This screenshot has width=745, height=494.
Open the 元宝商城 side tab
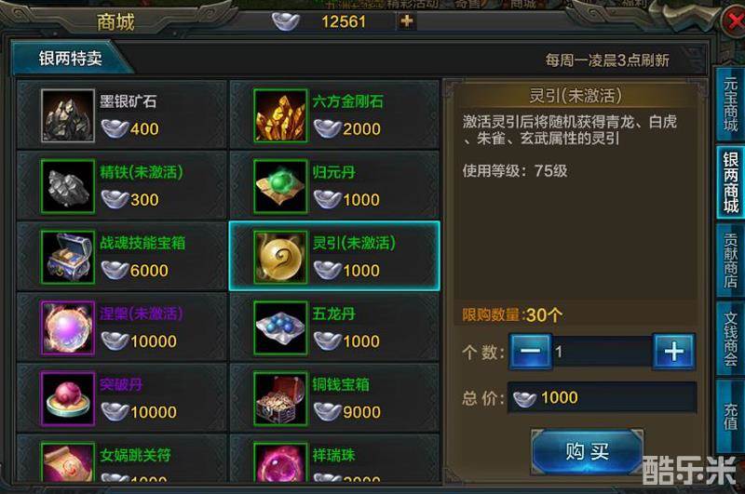730,105
